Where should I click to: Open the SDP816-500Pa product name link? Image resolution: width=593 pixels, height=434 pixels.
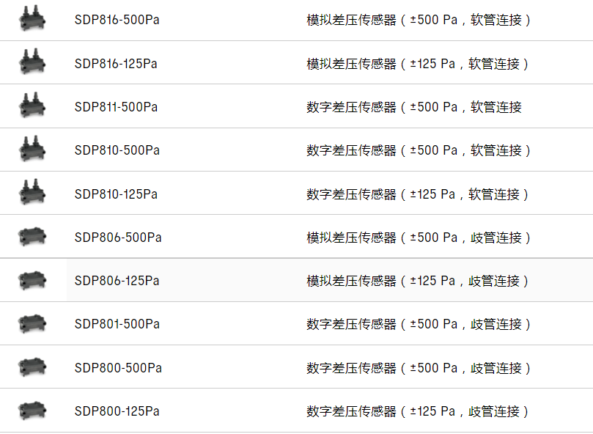117,20
